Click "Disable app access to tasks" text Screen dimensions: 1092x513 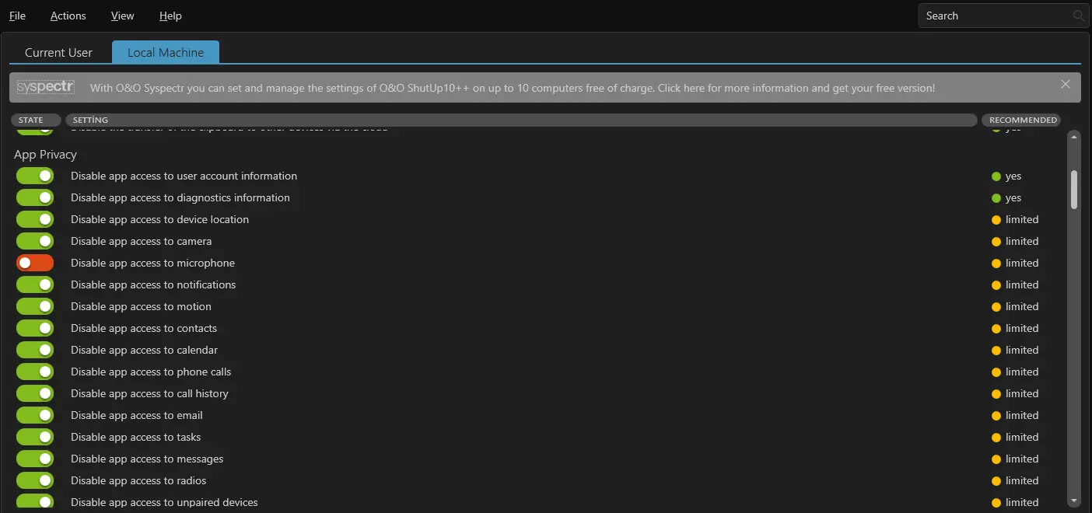coord(135,437)
